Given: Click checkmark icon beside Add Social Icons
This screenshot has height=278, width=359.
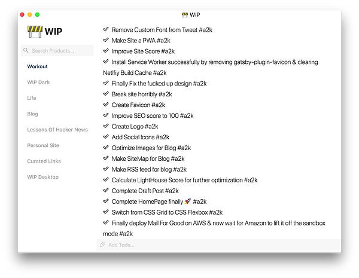Looking at the screenshot, I should [106, 137].
